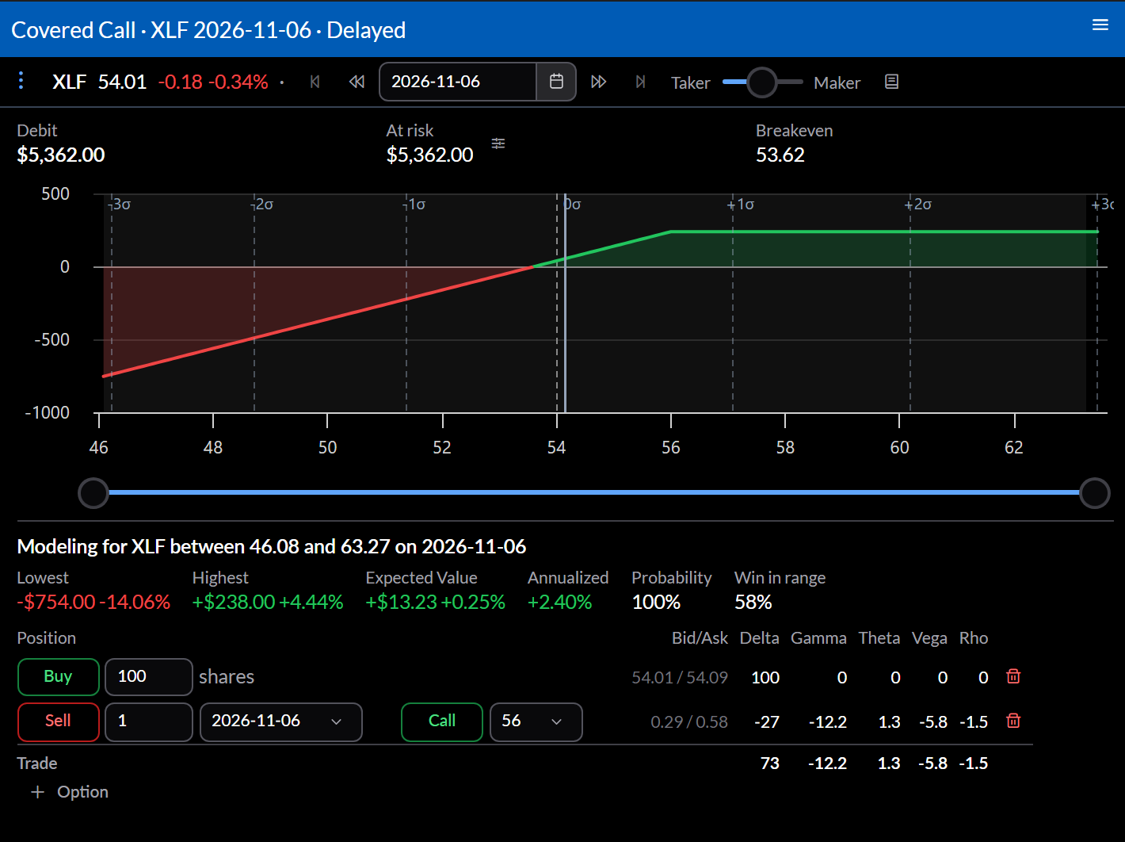Click the option Bid/Ask 0.29 / 0.58
The image size is (1125, 842).
[x=689, y=722]
